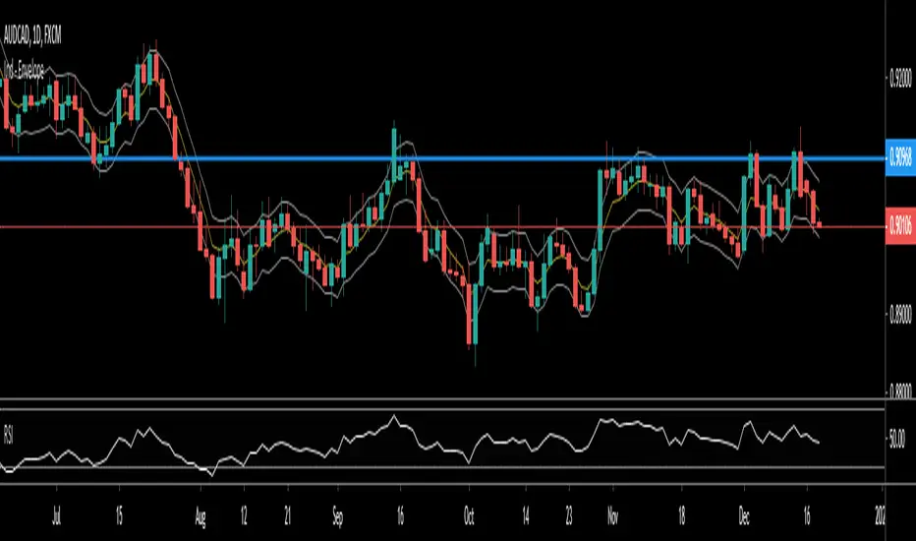Click the Jul date on the time axis

point(57,517)
